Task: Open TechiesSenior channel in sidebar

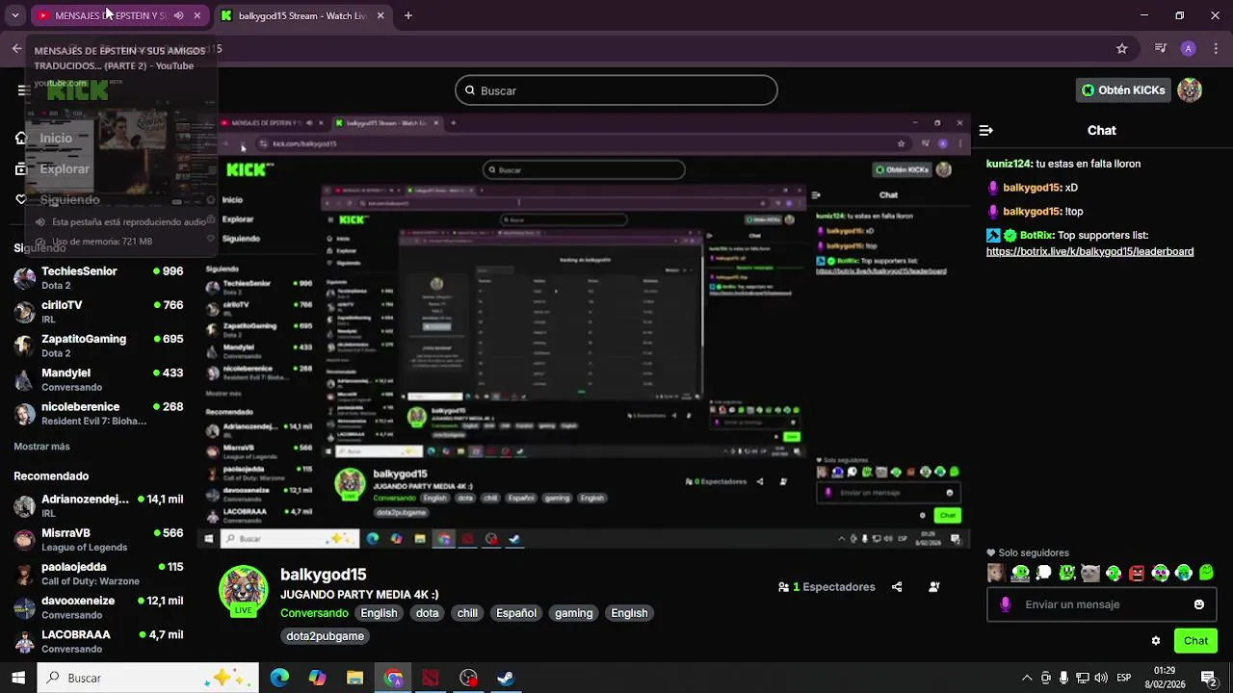Action: click(96, 278)
